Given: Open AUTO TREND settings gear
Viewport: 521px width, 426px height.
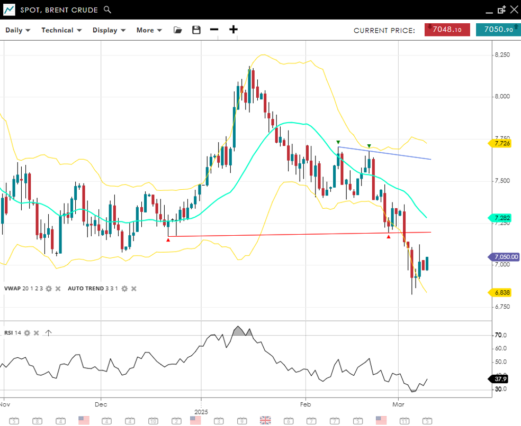Looking at the screenshot, I should 124,289.
